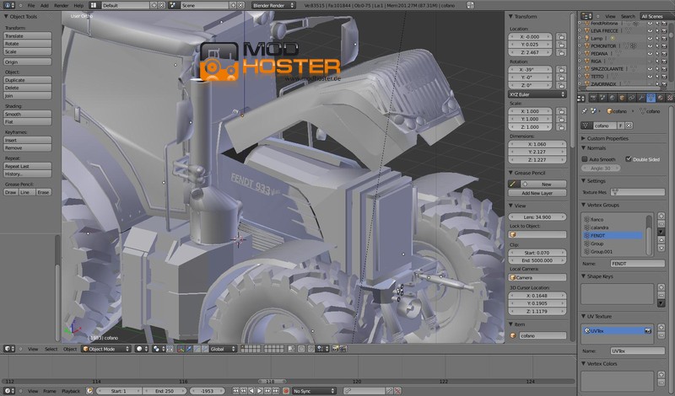Open the Help menu
The height and width of the screenshot is (396, 675).
pos(78,6)
